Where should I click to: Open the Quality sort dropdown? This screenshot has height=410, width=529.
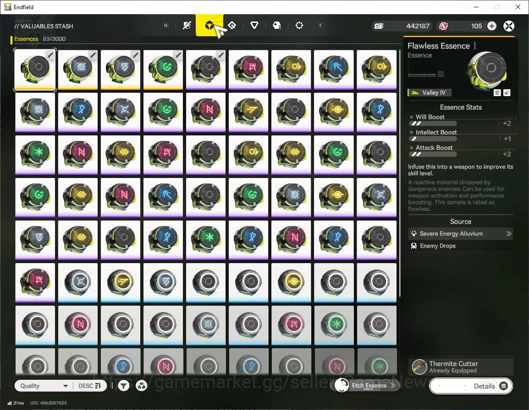coord(44,386)
